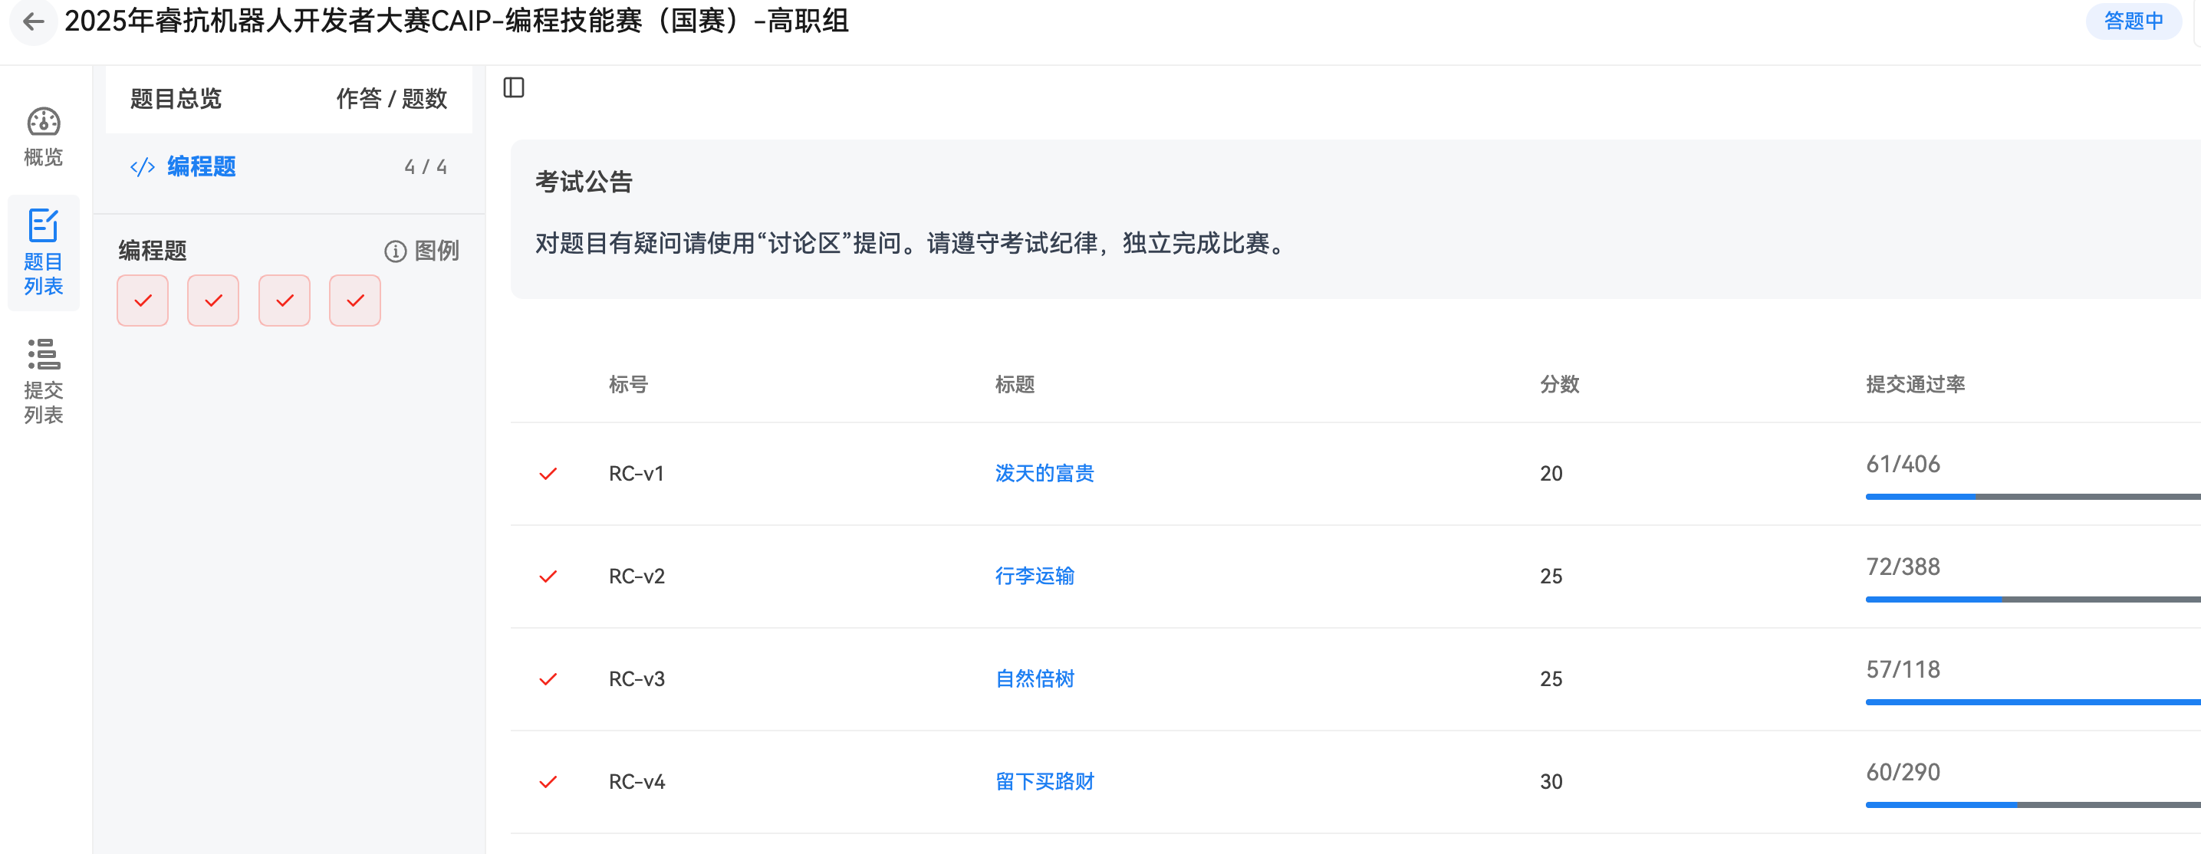The height and width of the screenshot is (854, 2201).
Task: Select the third problem checkmark box
Action: point(285,301)
